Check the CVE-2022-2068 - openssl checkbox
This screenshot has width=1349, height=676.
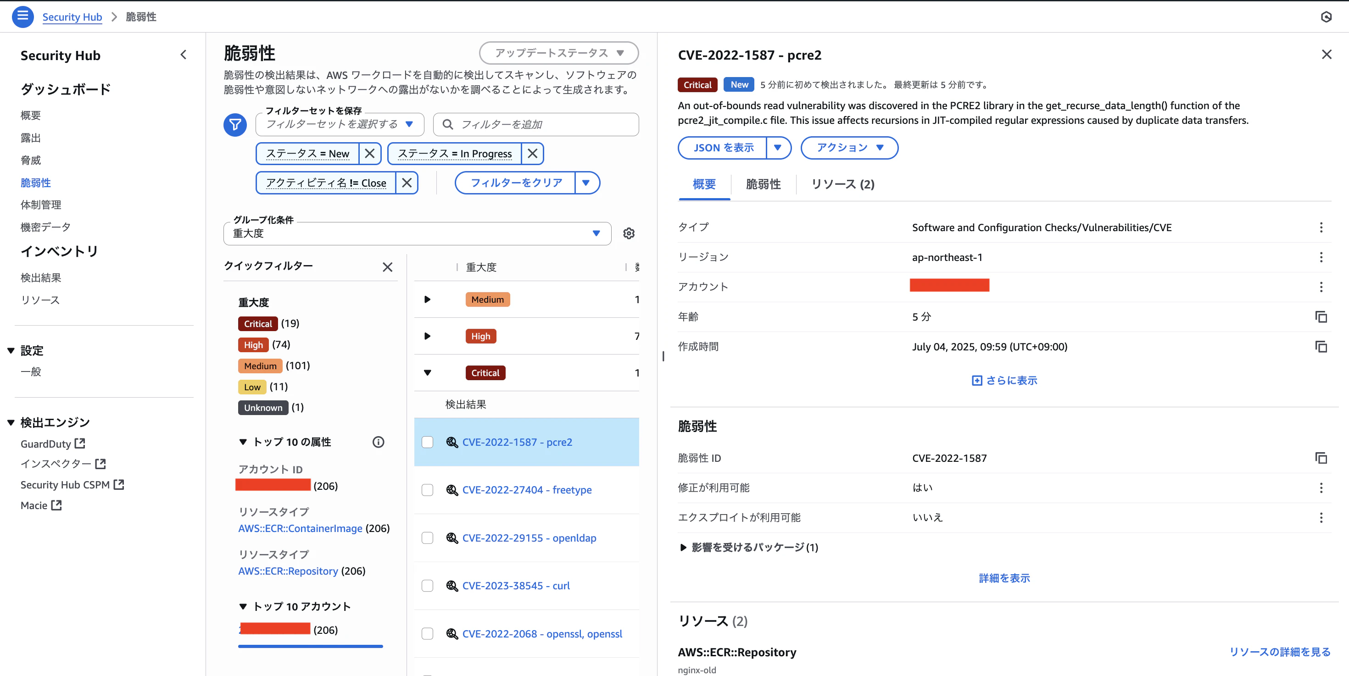tap(427, 634)
